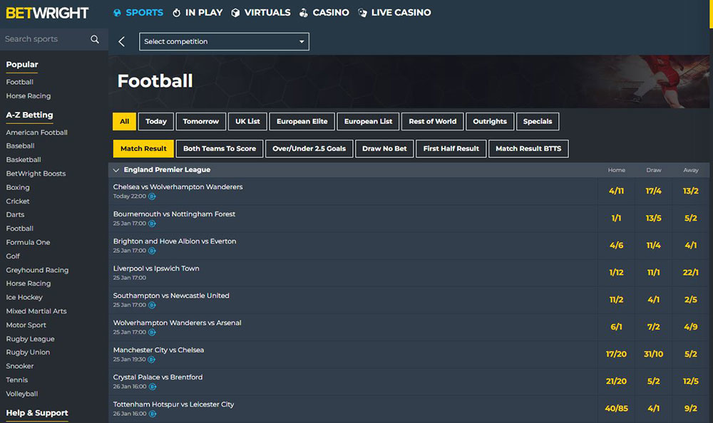Click boost icon for Wolverhampton Wanderers vs Arsenal
The width and height of the screenshot is (713, 423).
[x=152, y=333]
